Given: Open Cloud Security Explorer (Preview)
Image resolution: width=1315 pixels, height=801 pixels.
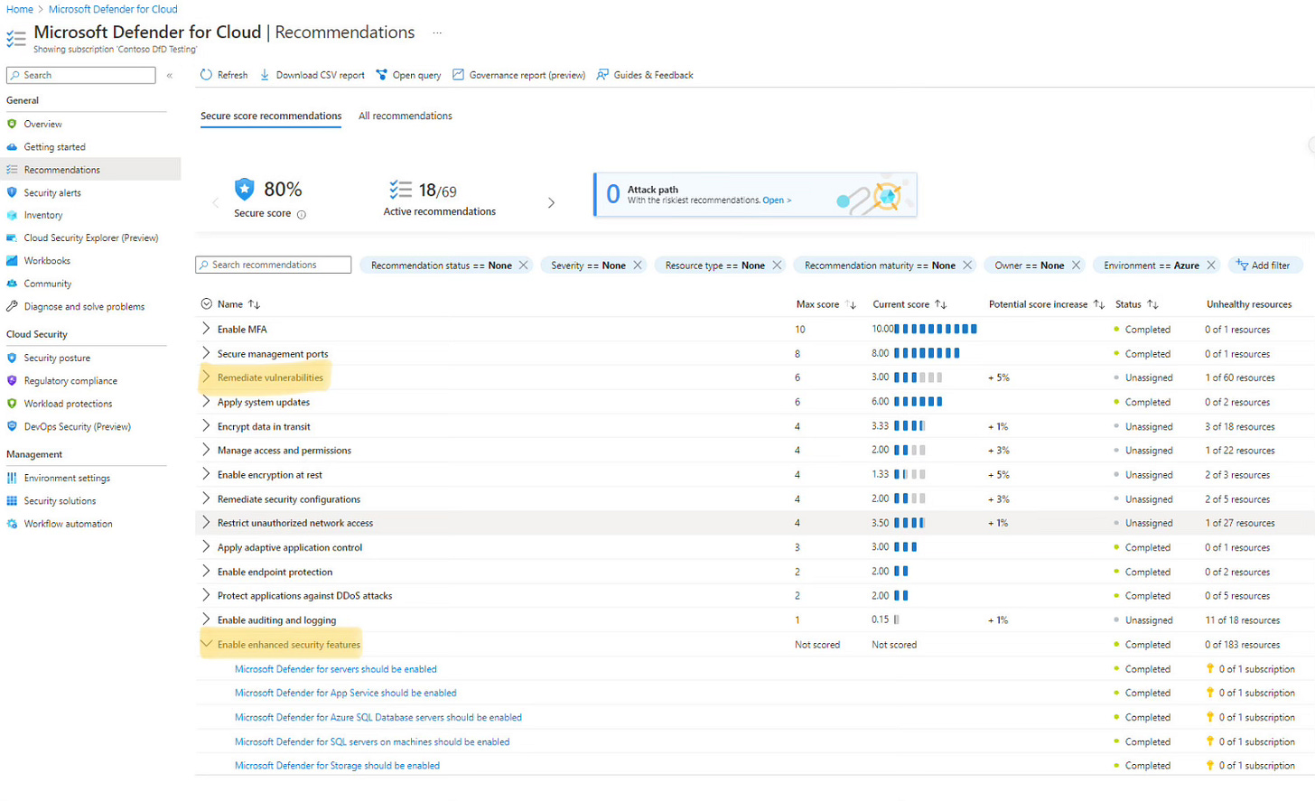Looking at the screenshot, I should [90, 238].
